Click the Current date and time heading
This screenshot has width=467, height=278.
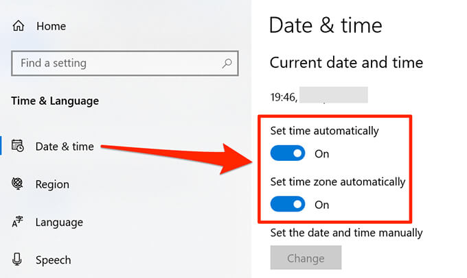point(346,63)
